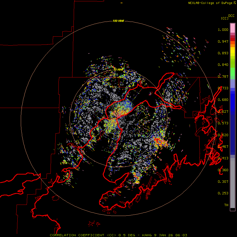Click the 0.520 scale value
Screen dimensions: 237x237
tap(223, 135)
